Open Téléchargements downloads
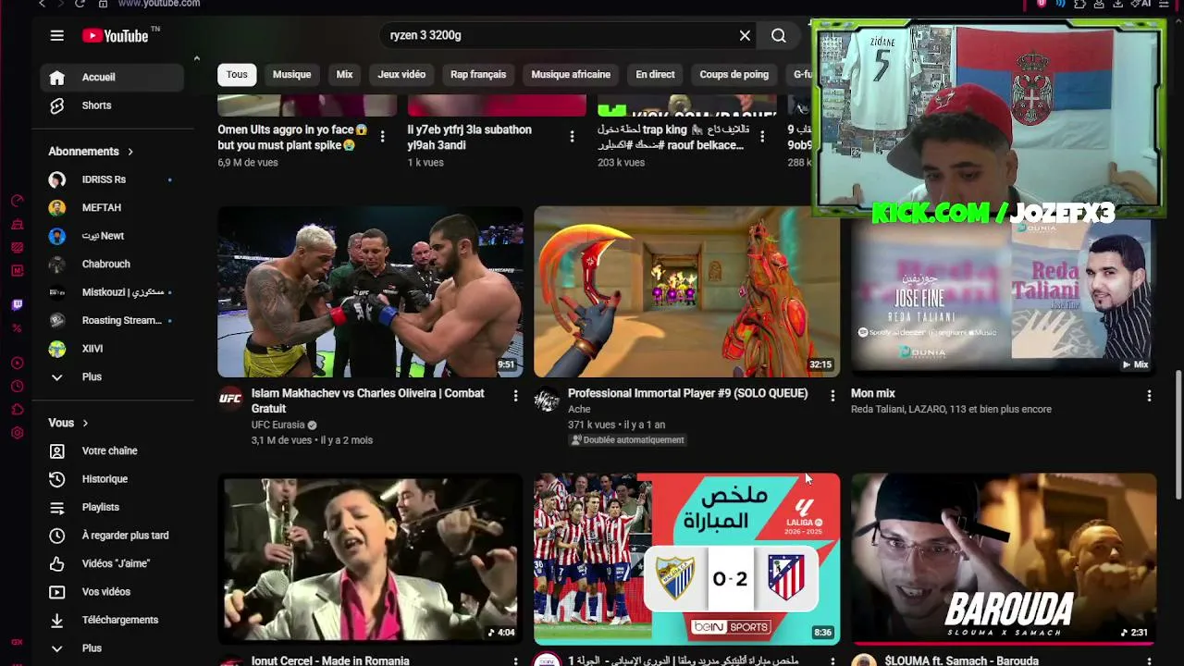This screenshot has width=1184, height=666. [112, 621]
